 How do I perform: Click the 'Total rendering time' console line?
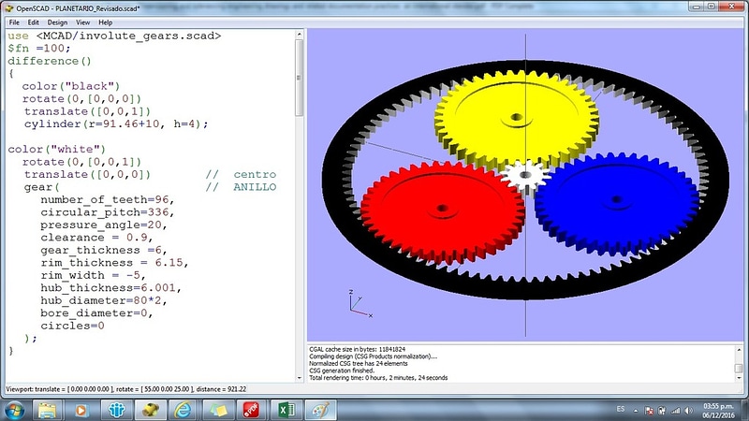[x=378, y=378]
